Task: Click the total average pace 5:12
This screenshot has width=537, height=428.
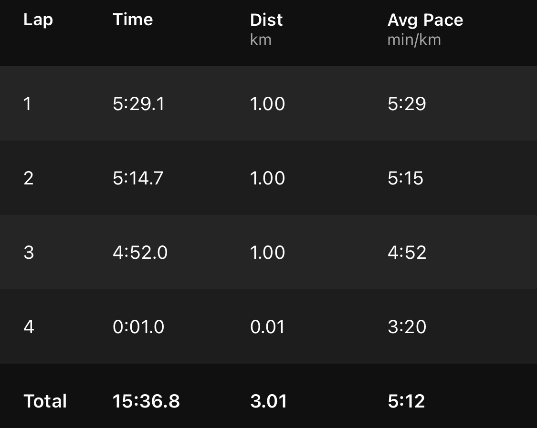Action: pyautogui.click(x=406, y=401)
